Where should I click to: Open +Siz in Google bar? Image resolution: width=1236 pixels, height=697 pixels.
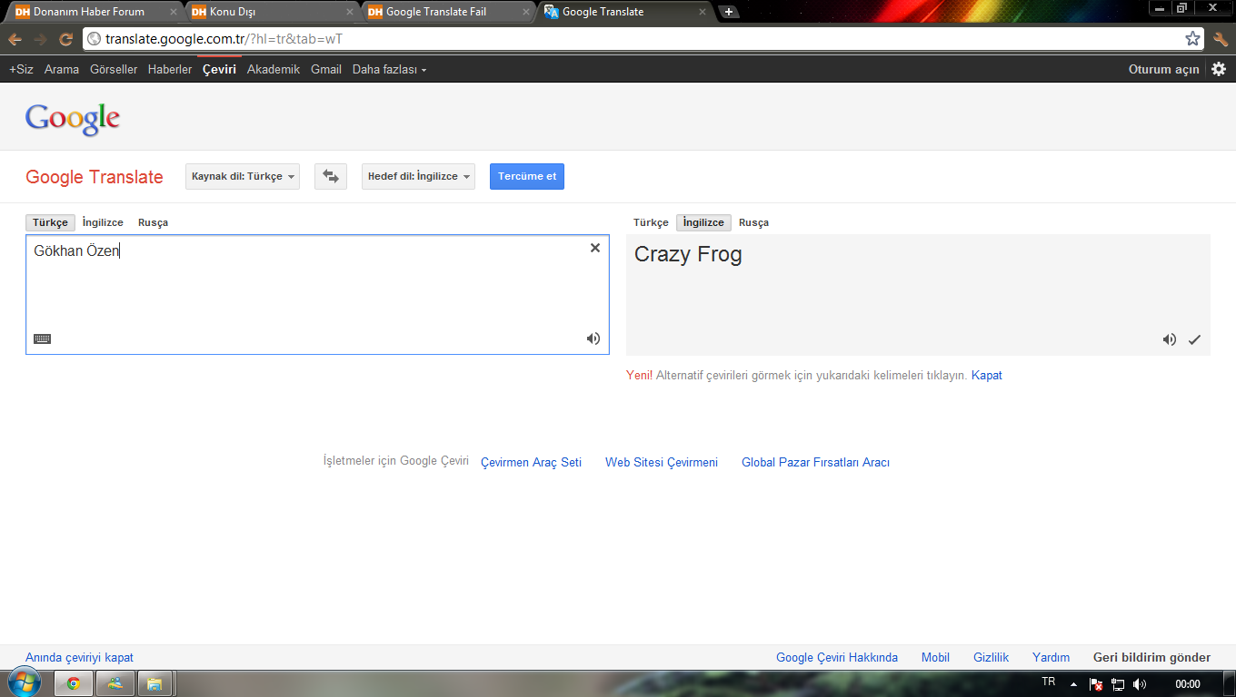[21, 69]
